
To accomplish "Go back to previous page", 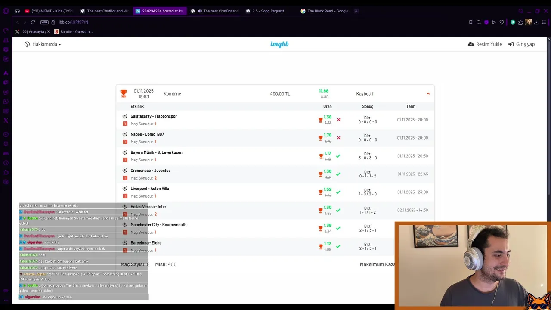I will point(17,22).
